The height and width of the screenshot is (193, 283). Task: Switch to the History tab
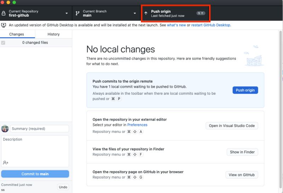click(x=53, y=34)
